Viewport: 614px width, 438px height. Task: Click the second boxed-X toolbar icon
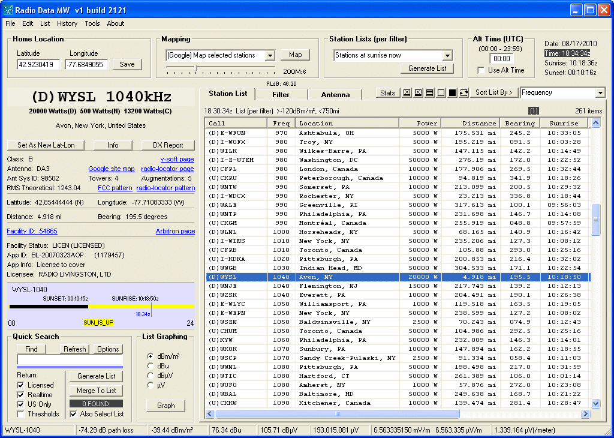coord(418,93)
